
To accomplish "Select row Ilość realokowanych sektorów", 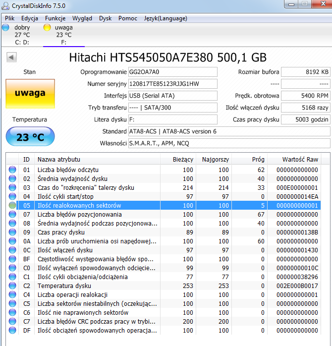I will click(164, 205).
